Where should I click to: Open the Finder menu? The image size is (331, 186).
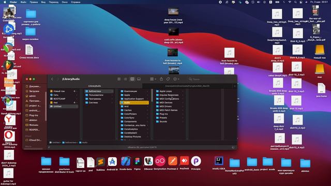[13, 2]
